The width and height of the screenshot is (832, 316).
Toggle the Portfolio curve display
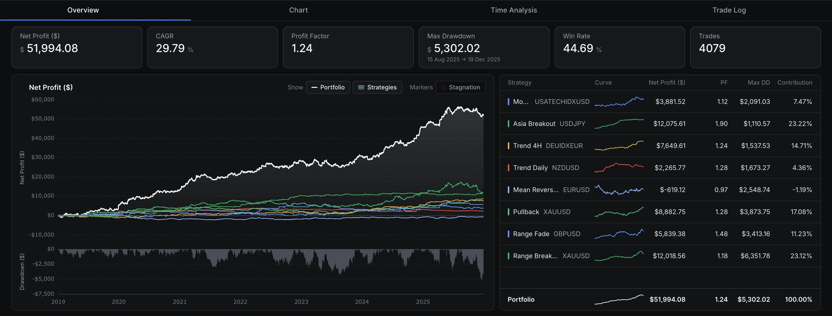point(328,87)
